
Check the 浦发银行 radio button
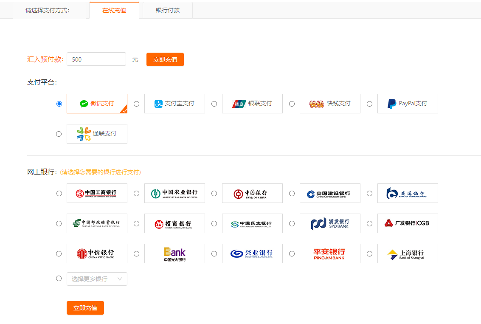(292, 224)
